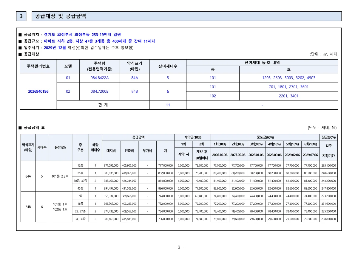Select the 주택관리번호 column header
This screenshot has width=358, height=253.
point(38,66)
